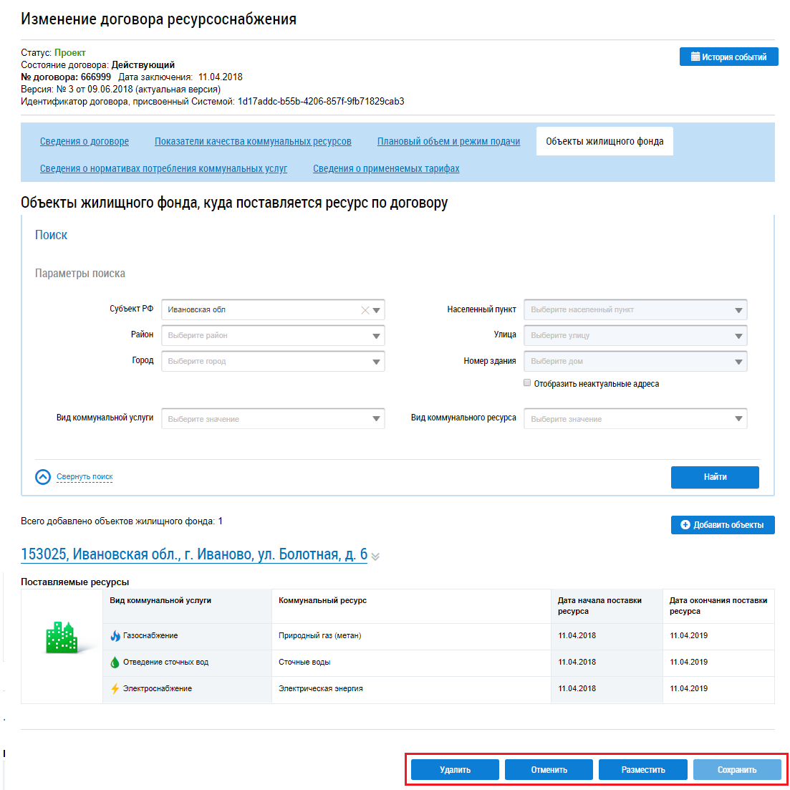Select the Природный газ (метан) cell
Image resolution: width=790 pixels, height=790 pixels.
click(411, 636)
